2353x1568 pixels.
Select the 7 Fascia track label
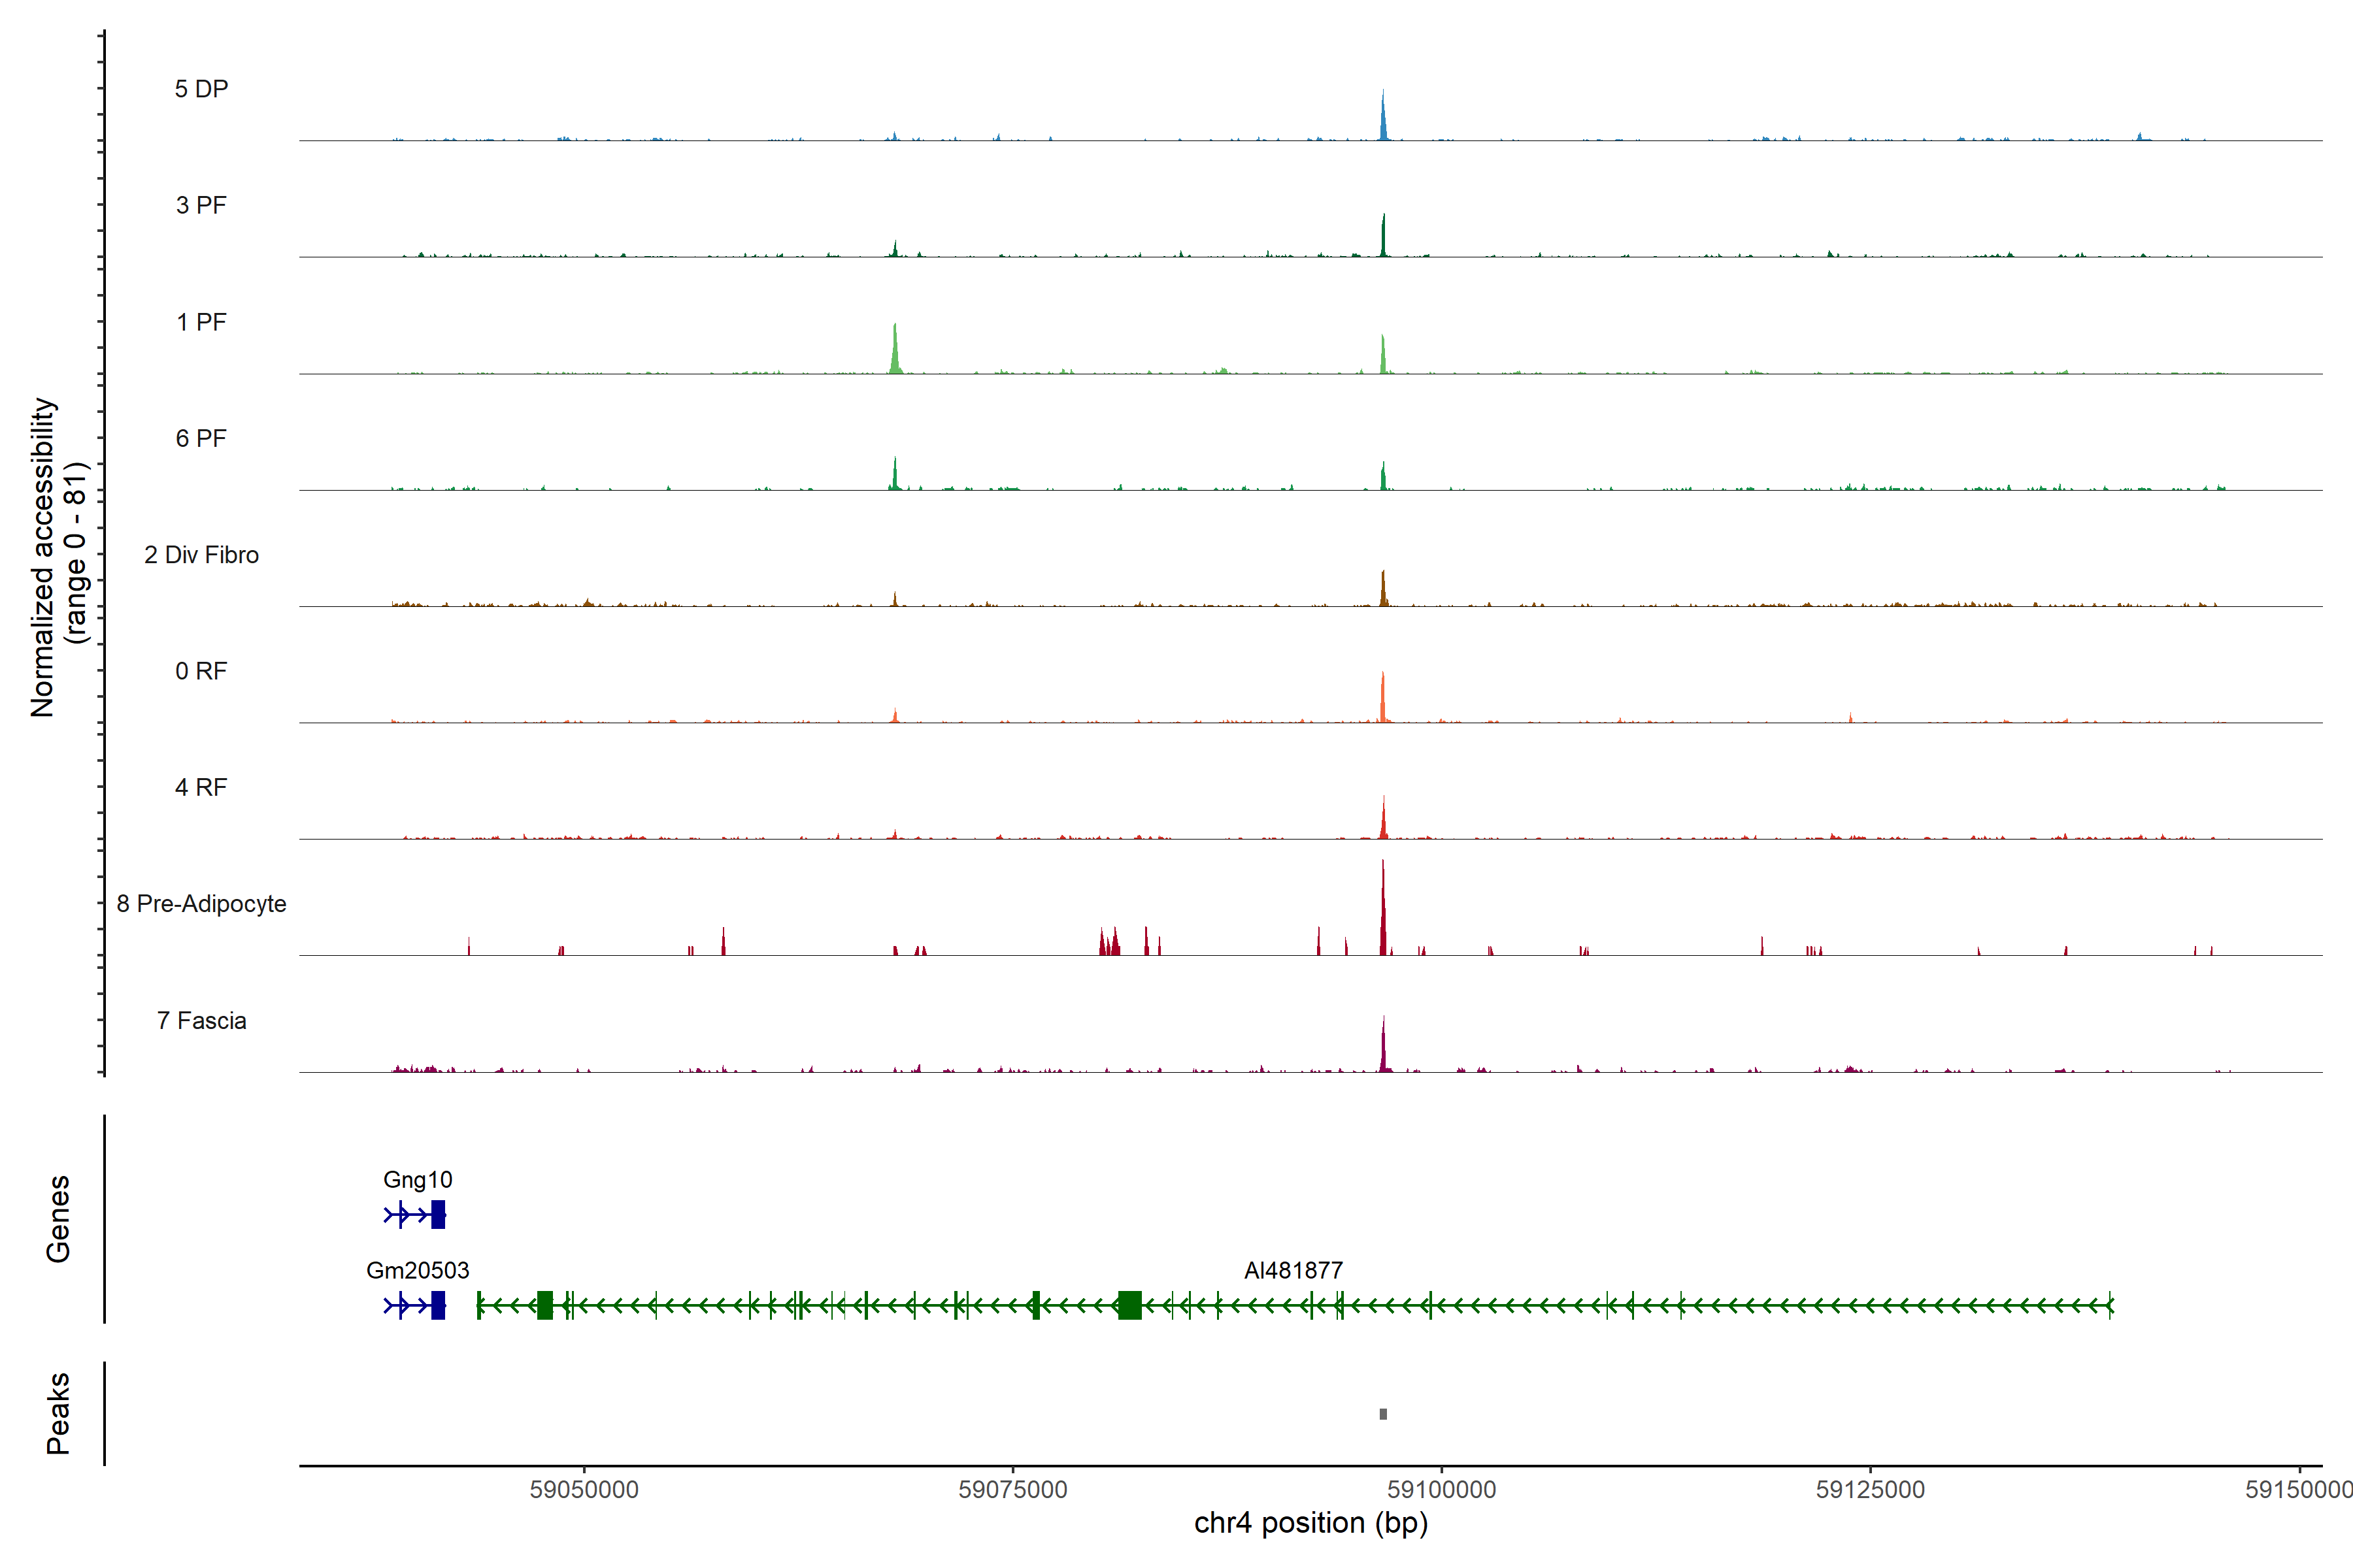201,1020
